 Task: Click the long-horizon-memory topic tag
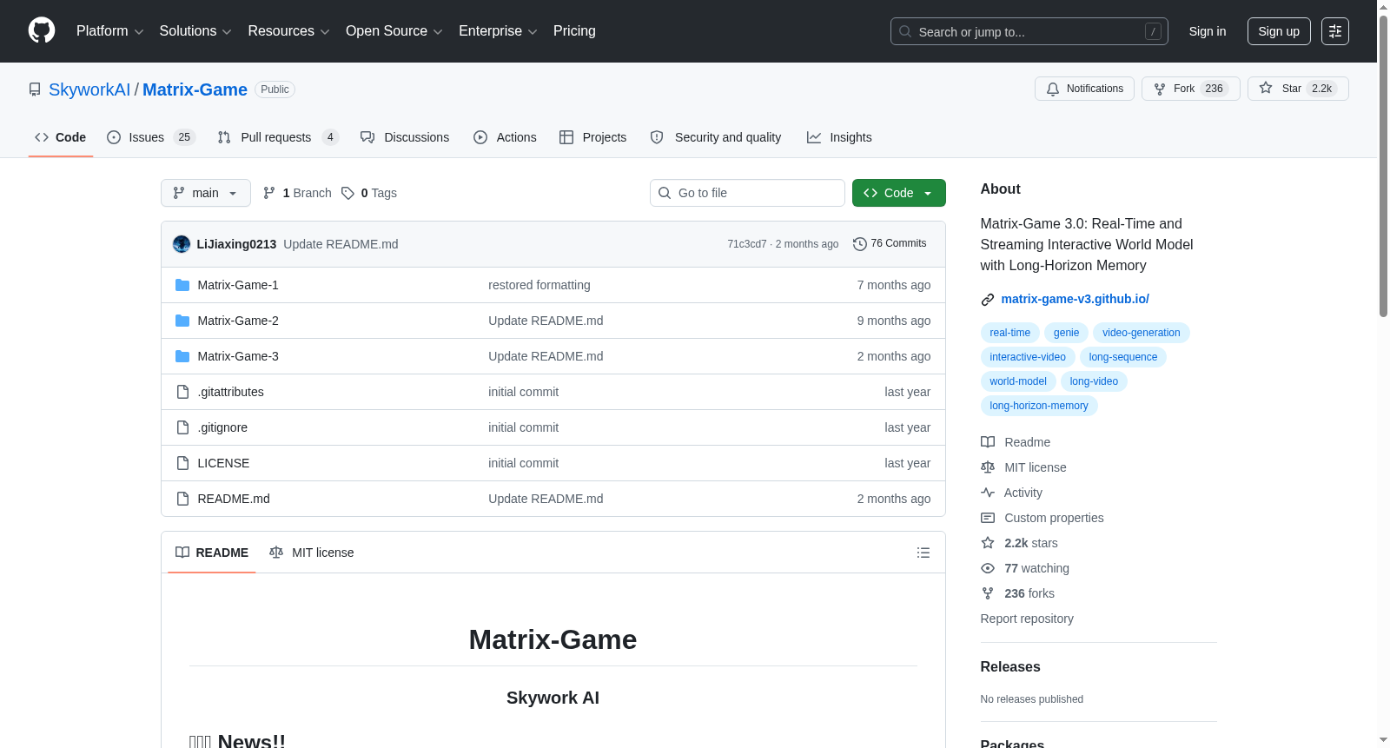click(1039, 406)
